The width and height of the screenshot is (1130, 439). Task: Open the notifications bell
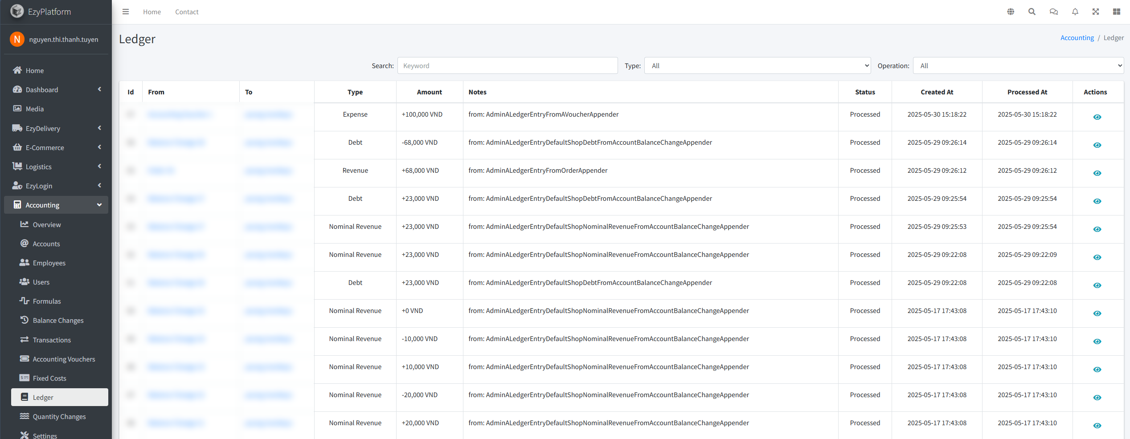[1075, 12]
